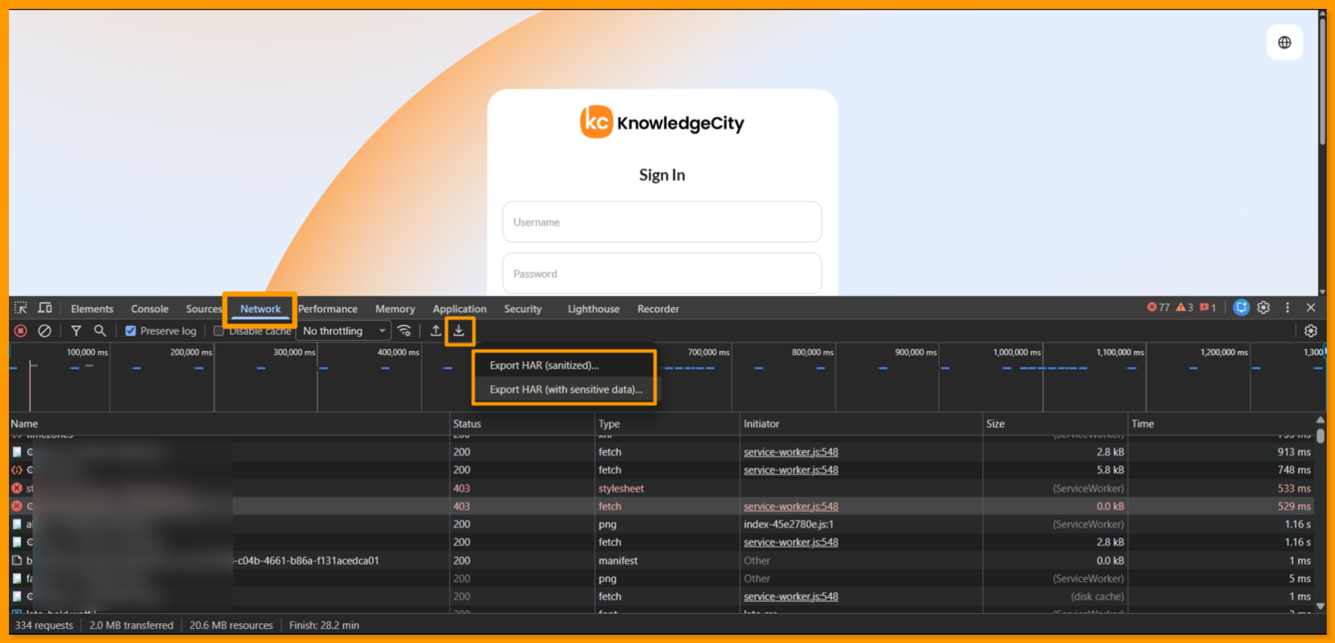
Task: Open the Lighthouse tab
Action: (593, 309)
